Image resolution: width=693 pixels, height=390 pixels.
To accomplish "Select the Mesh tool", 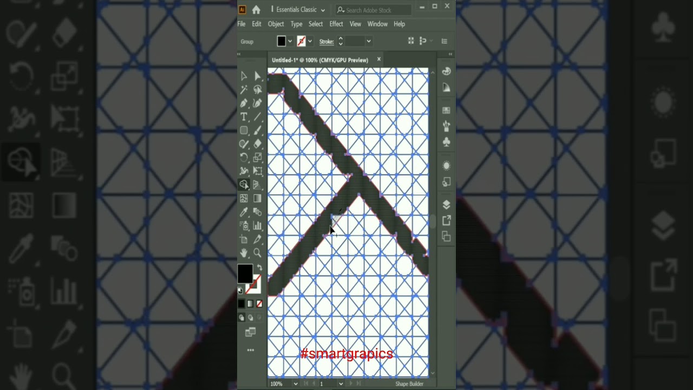I will click(x=244, y=199).
